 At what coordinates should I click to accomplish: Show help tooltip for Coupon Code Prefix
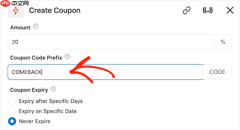click(67, 57)
